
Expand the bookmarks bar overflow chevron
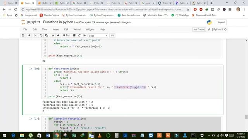244,15
